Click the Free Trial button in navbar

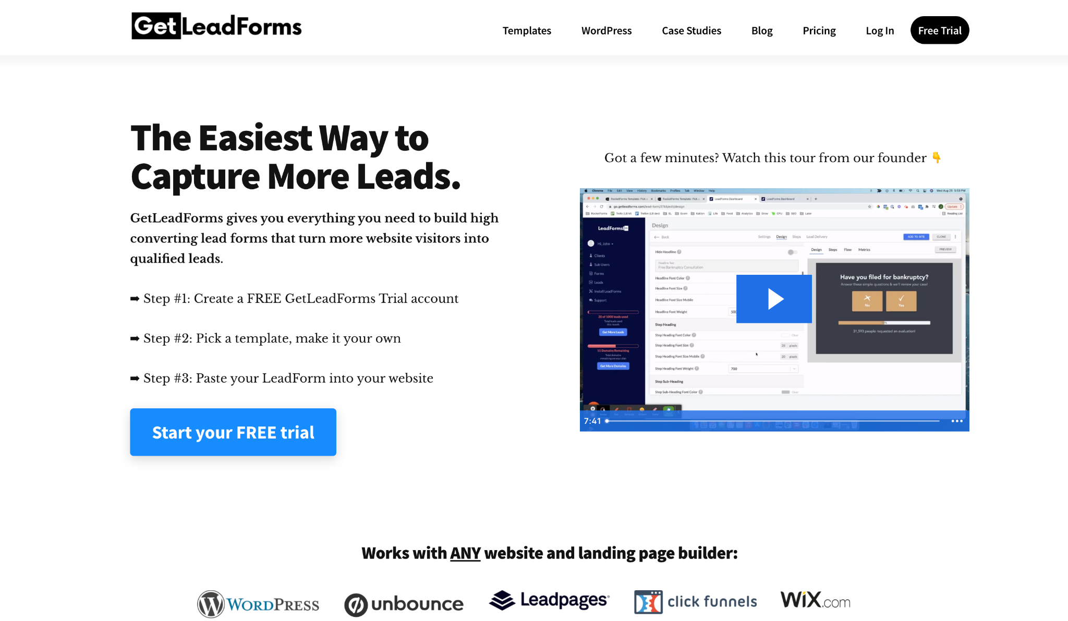939,30
